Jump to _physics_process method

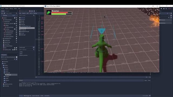(x=24, y=55)
